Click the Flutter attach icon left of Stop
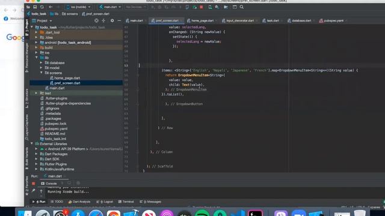Screen dimensions: 385x216 pos(195,7)
